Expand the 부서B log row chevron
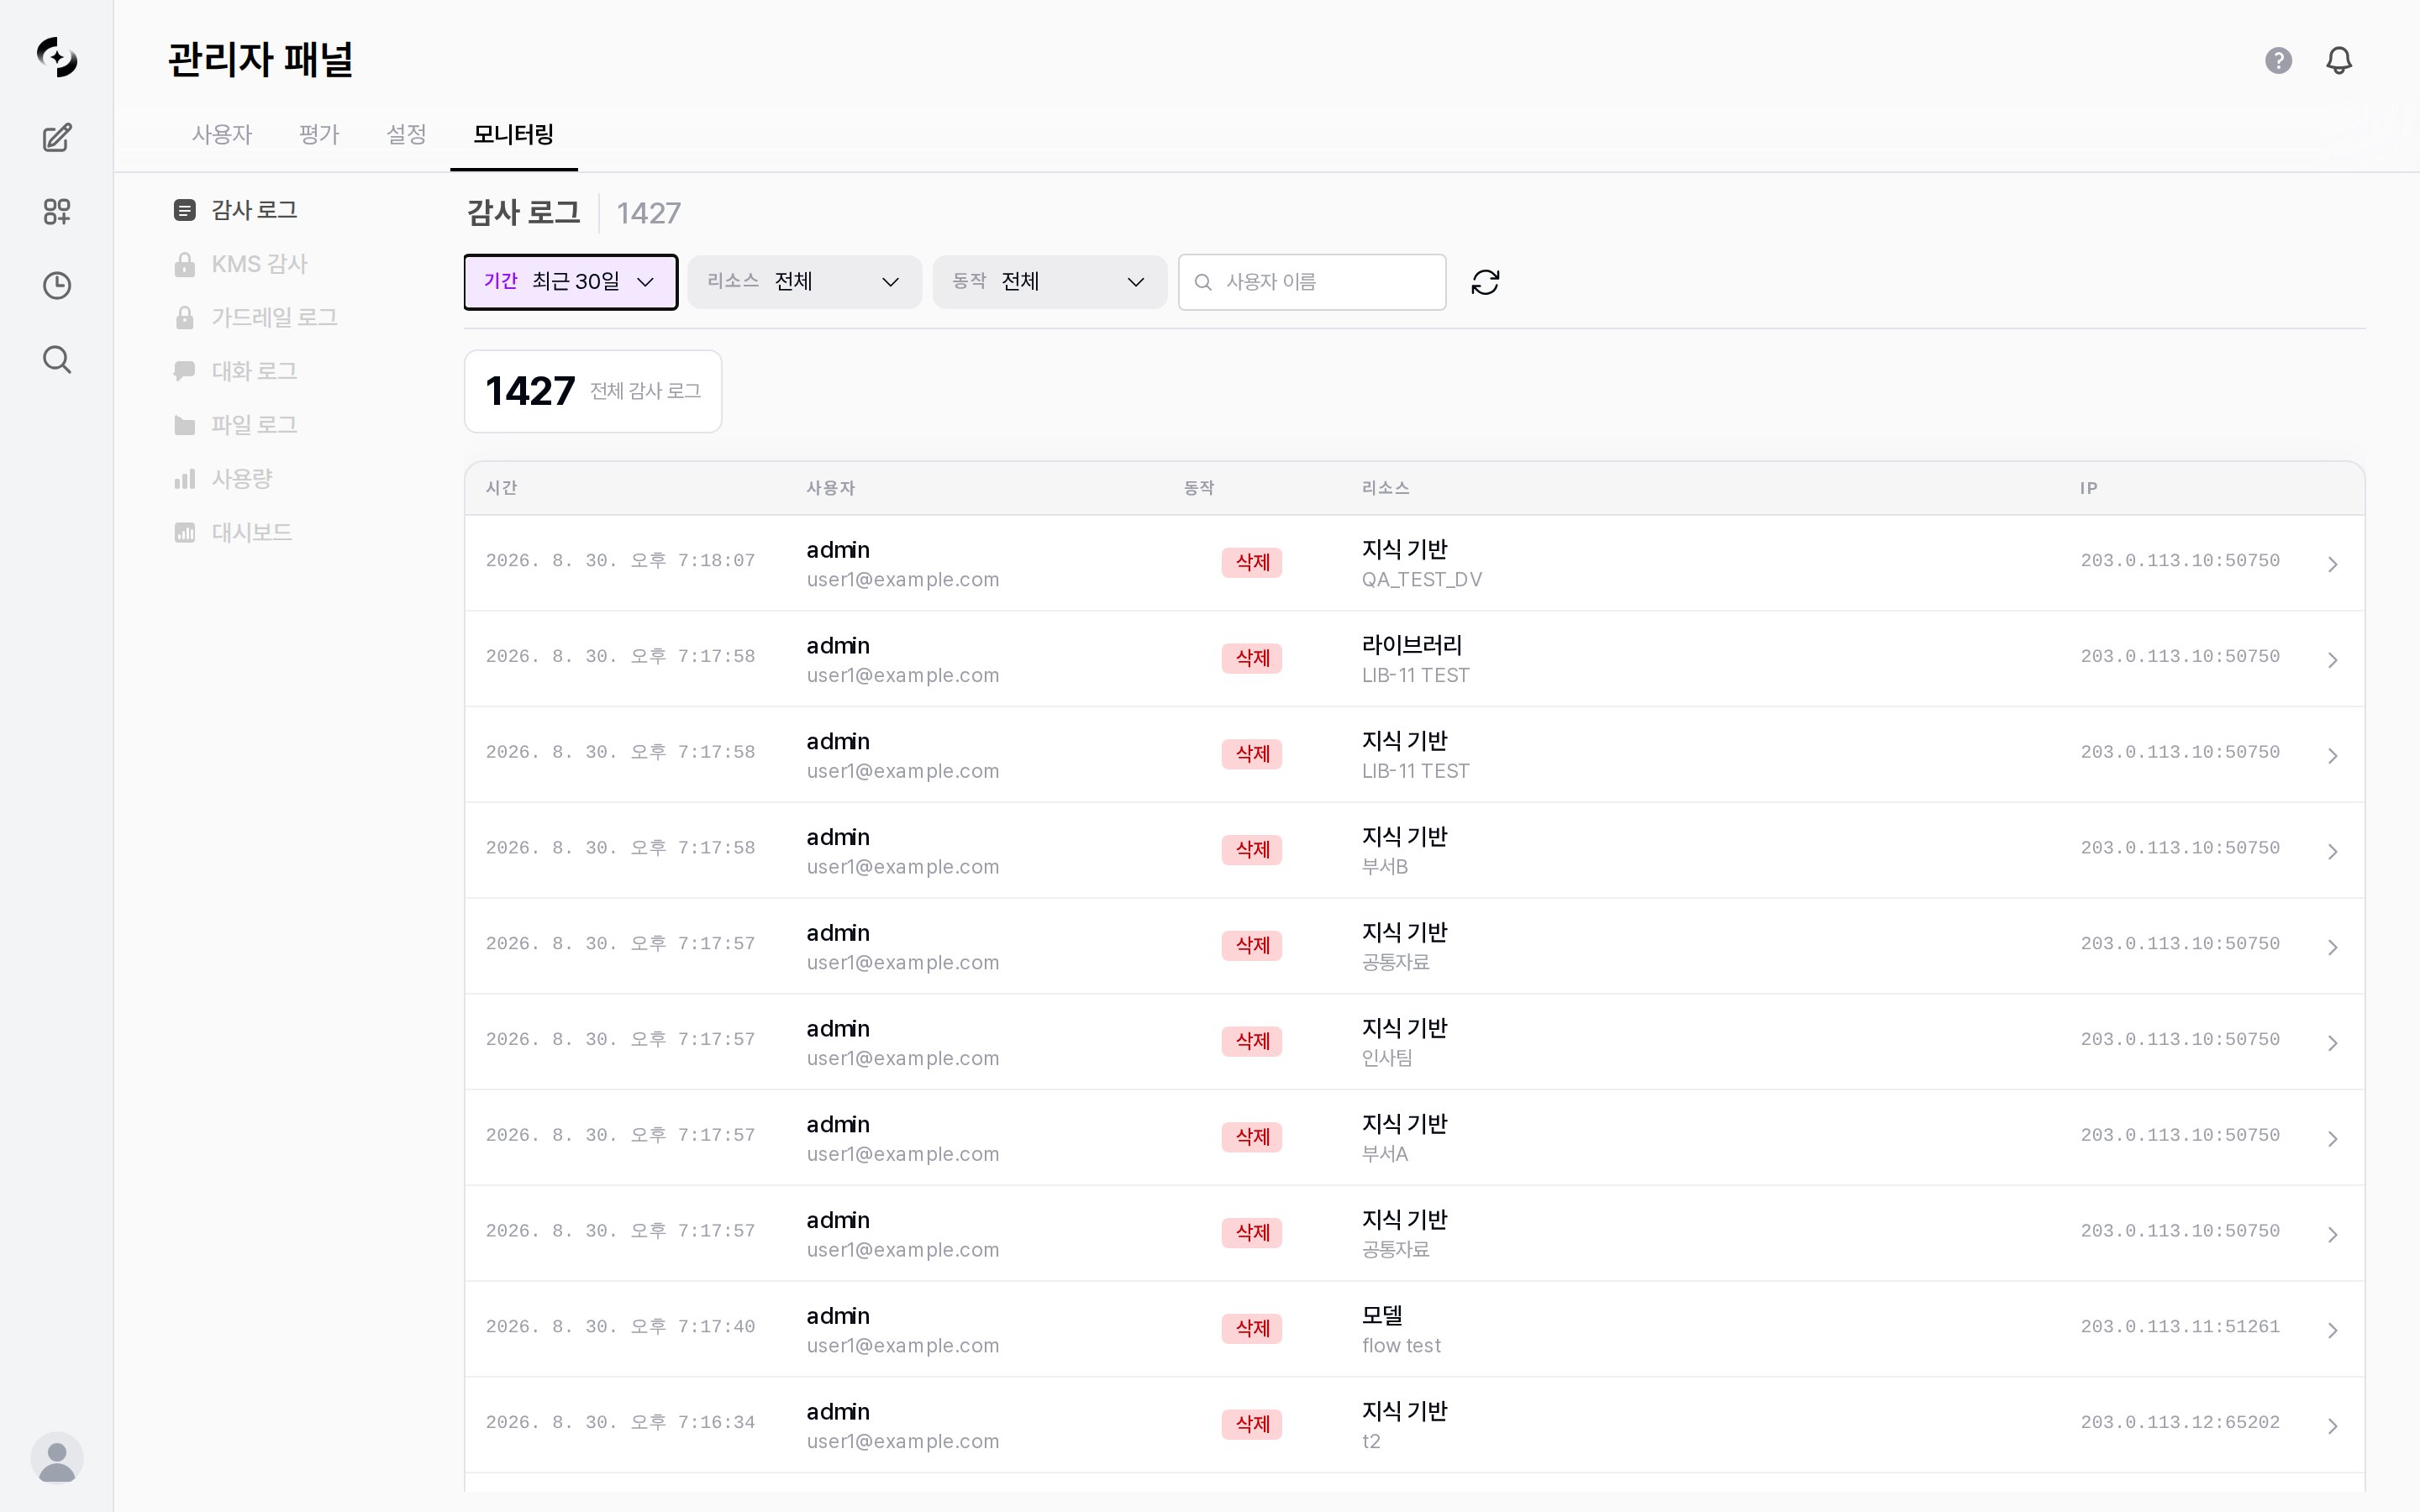The image size is (2420, 1512). (2332, 851)
